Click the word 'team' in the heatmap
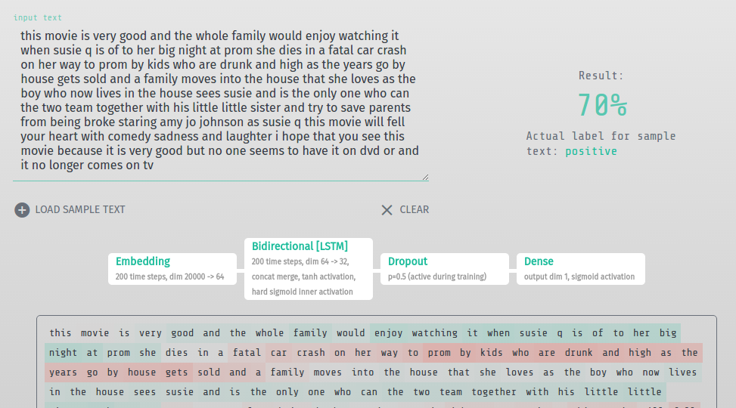Image resolution: width=736 pixels, height=408 pixels. point(451,392)
